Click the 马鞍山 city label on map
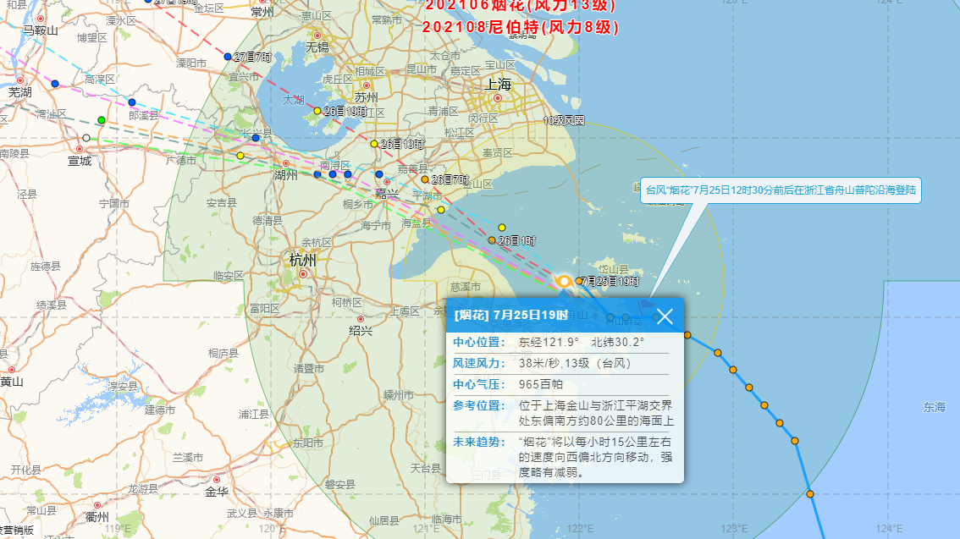The image size is (960, 539). coord(41,30)
